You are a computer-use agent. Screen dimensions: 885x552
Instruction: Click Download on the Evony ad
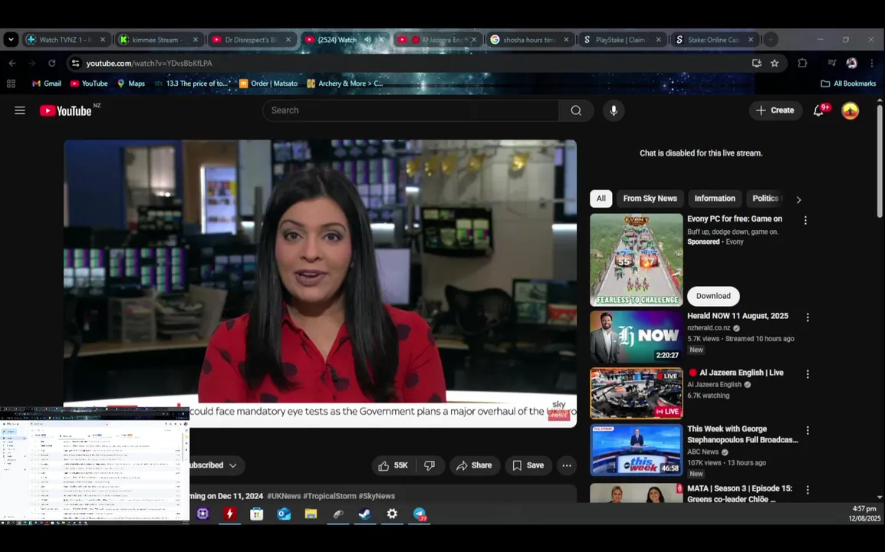click(x=713, y=297)
